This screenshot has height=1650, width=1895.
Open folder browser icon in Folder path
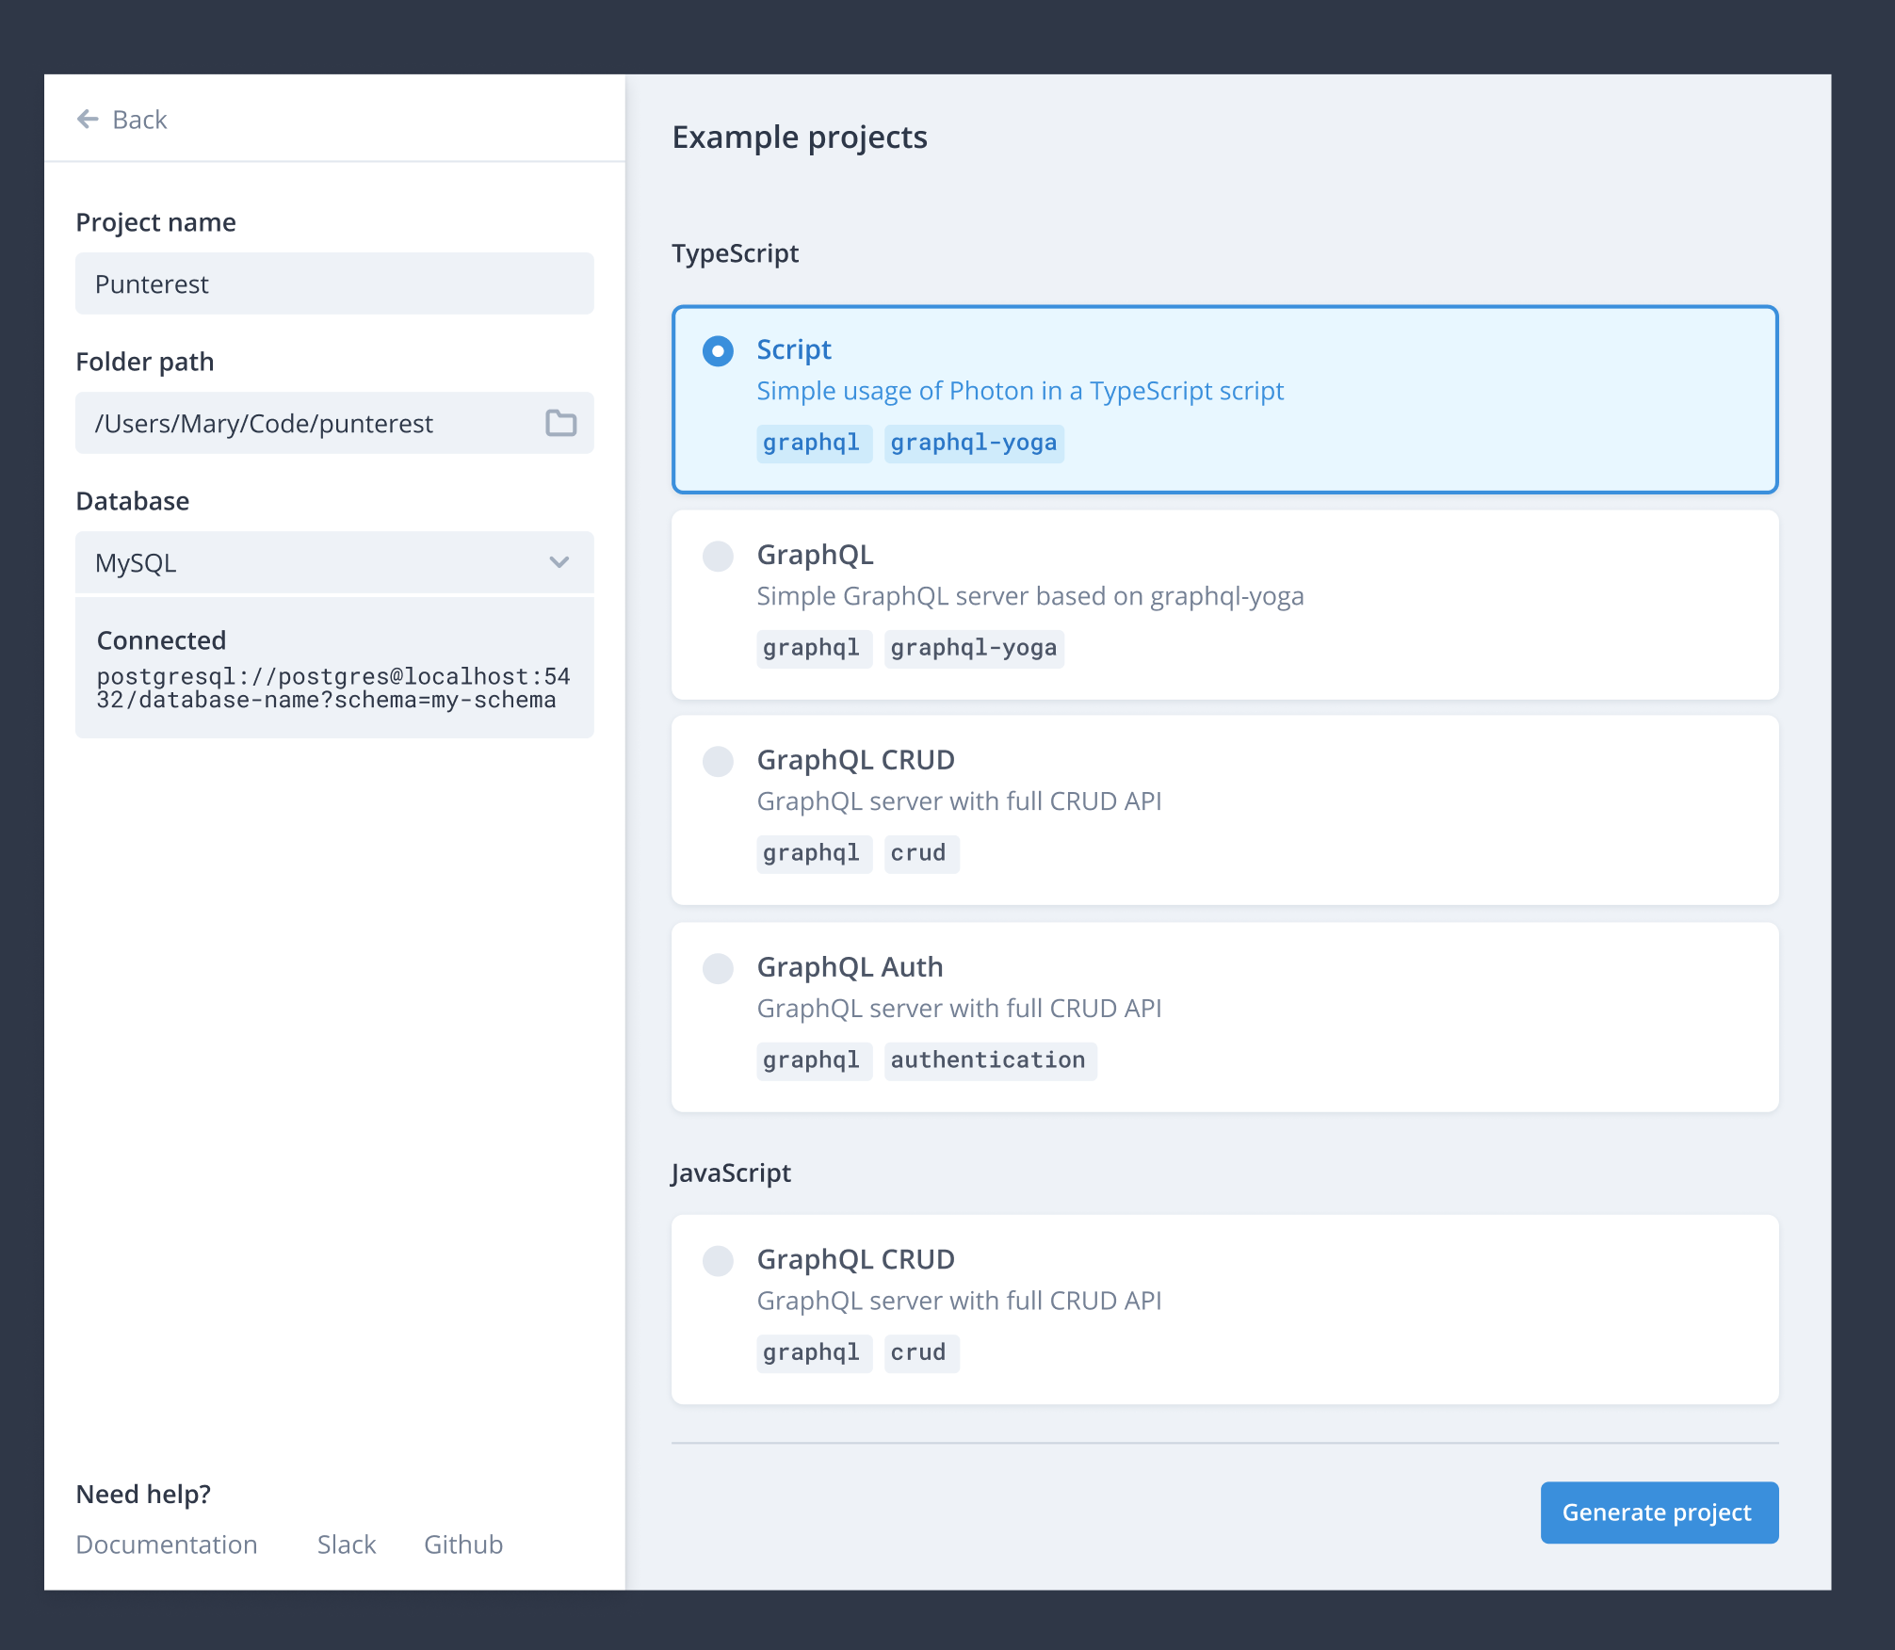[x=561, y=423]
